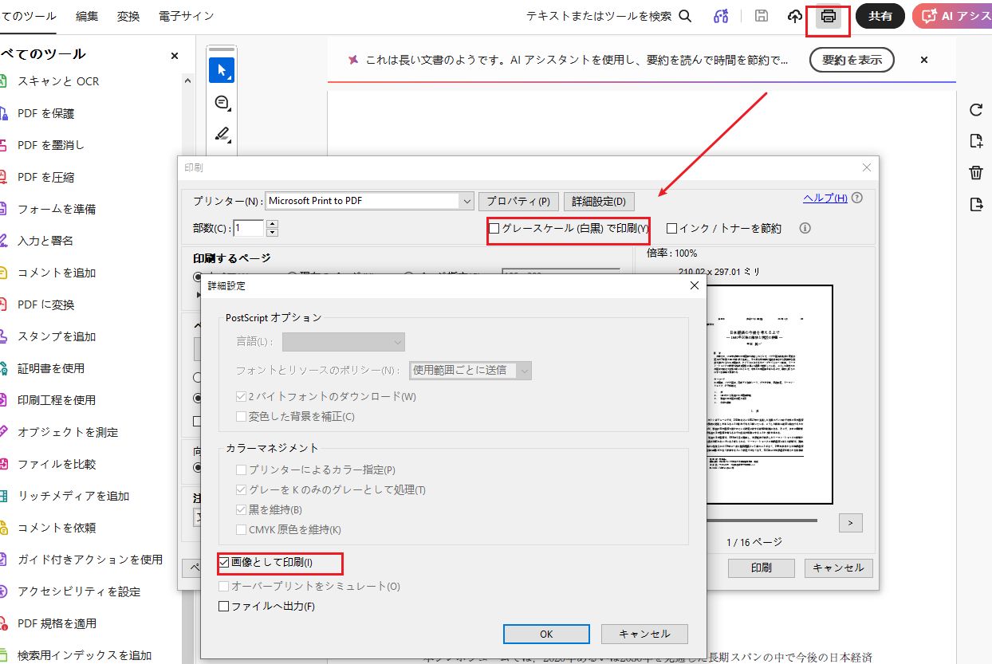Enable インク / トナーを節約 checkbox
The height and width of the screenshot is (664, 992).
click(671, 229)
